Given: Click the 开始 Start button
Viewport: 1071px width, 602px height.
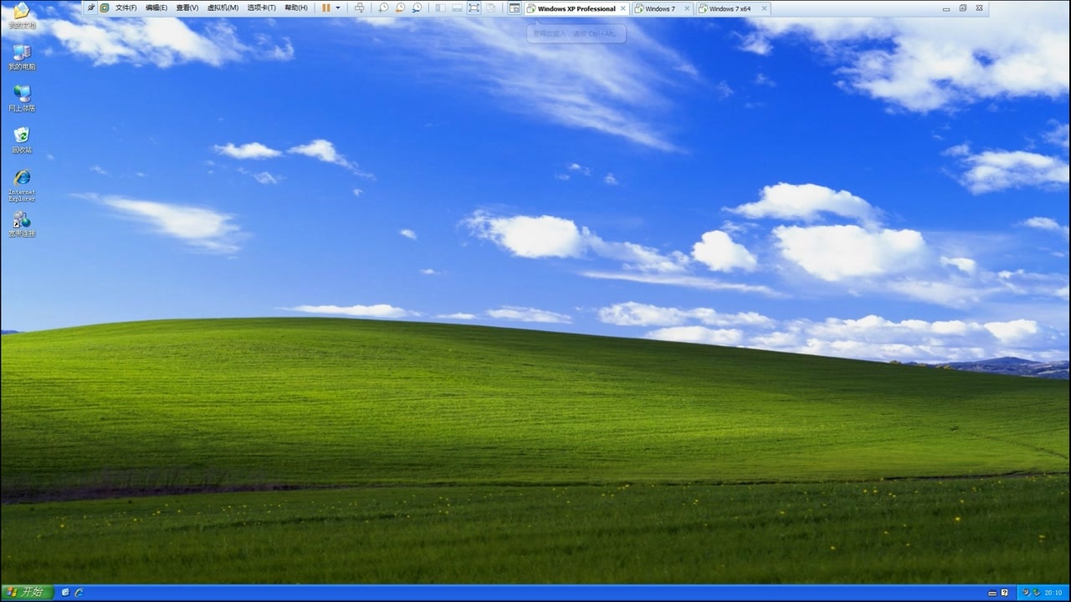Looking at the screenshot, I should pos(27,592).
